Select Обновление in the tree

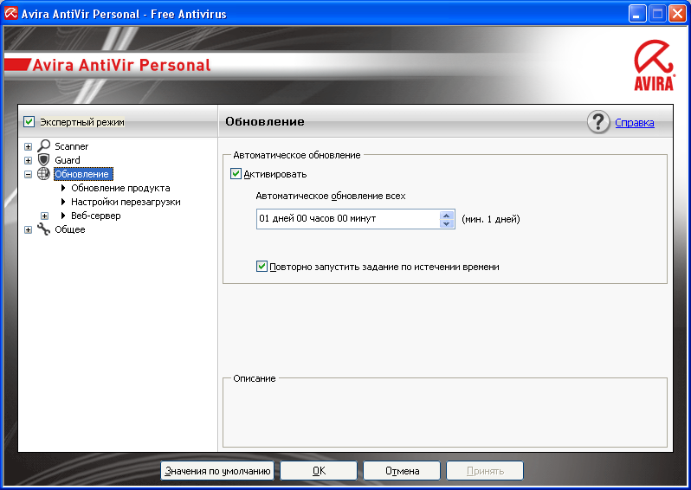[83, 174]
